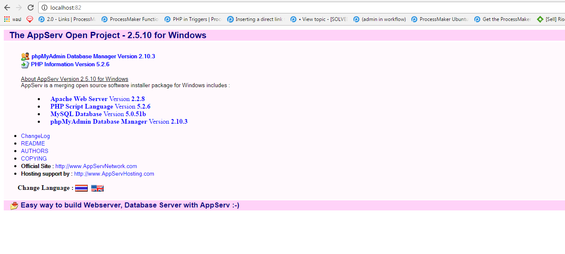This screenshot has width=565, height=254.
Task: Open the 'ProcessMaker Functio' bookmark
Action: click(130, 19)
